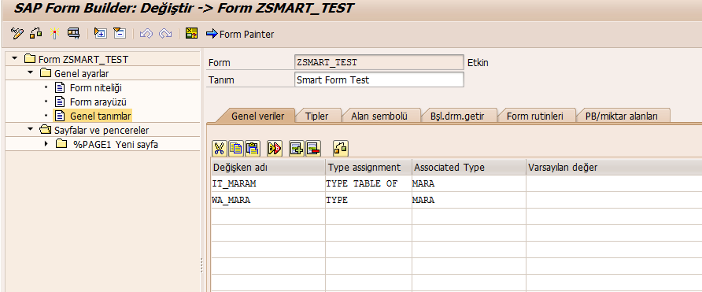The image size is (702, 292).
Task: Click the undo arrow icon
Action: (146, 34)
